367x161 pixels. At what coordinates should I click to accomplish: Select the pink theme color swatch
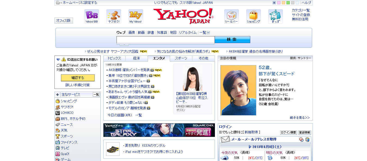[279, 3]
